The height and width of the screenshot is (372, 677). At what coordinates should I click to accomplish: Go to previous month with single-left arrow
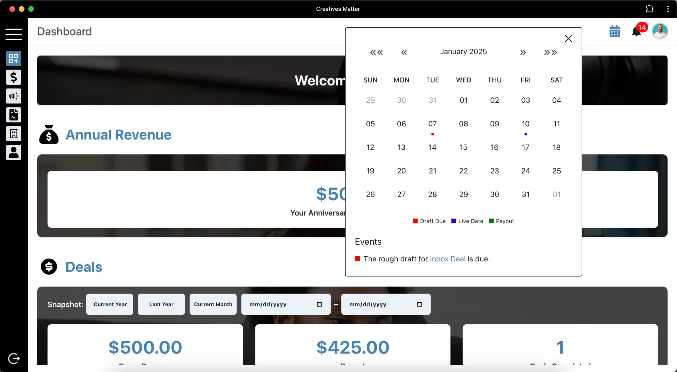point(404,52)
